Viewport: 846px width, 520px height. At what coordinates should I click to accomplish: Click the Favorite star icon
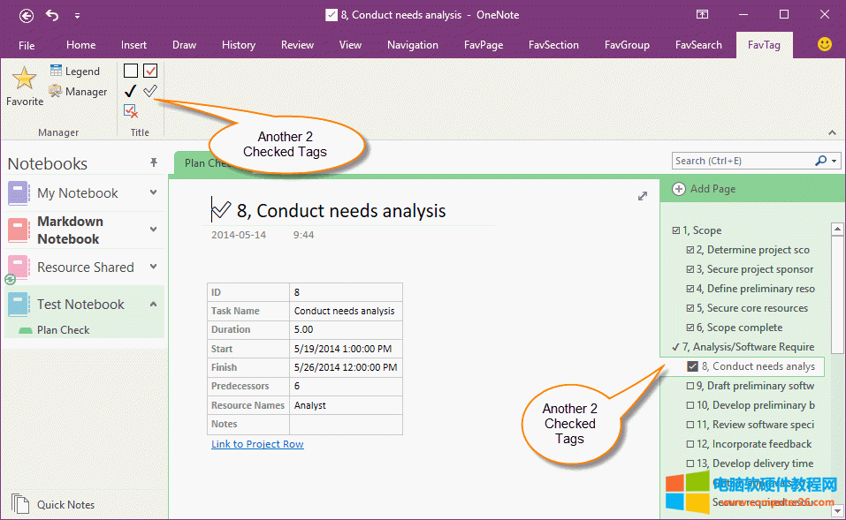click(x=24, y=79)
